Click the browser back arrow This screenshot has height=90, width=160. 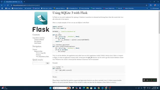pos(2,5)
